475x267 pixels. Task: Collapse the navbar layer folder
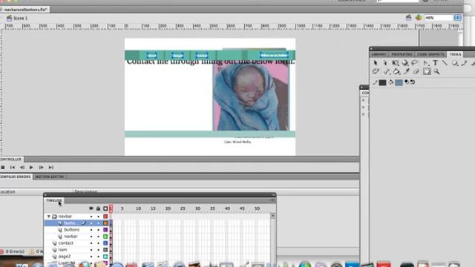tap(49, 217)
